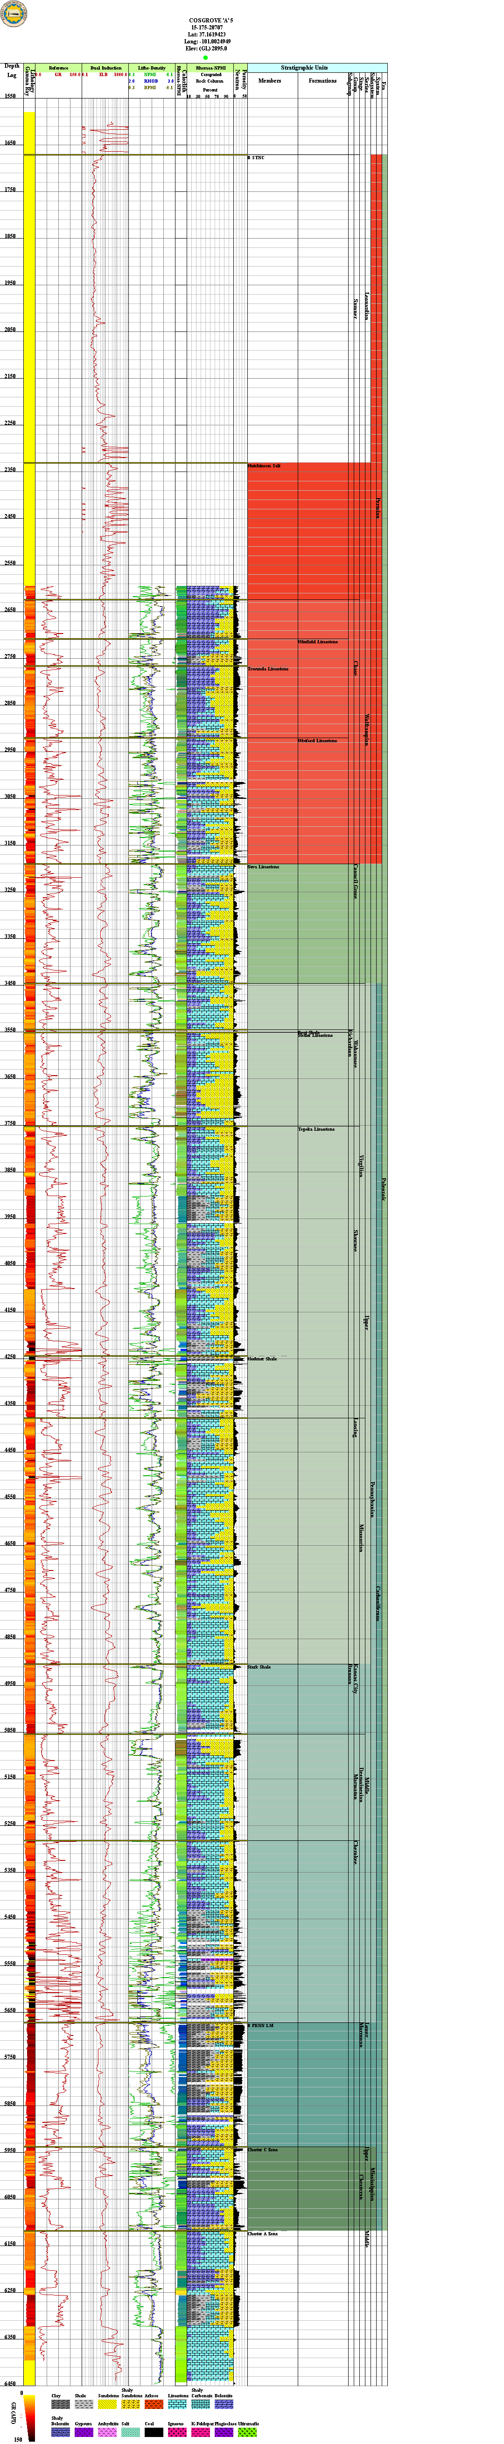Select the Clay lithology swatch in the legend
This screenshot has height=2444, width=504.
[x=60, y=2404]
